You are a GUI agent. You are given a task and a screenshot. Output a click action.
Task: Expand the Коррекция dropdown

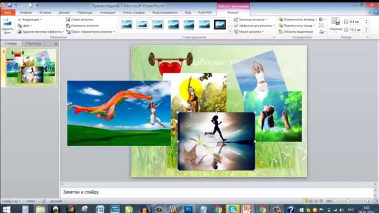click(29, 19)
